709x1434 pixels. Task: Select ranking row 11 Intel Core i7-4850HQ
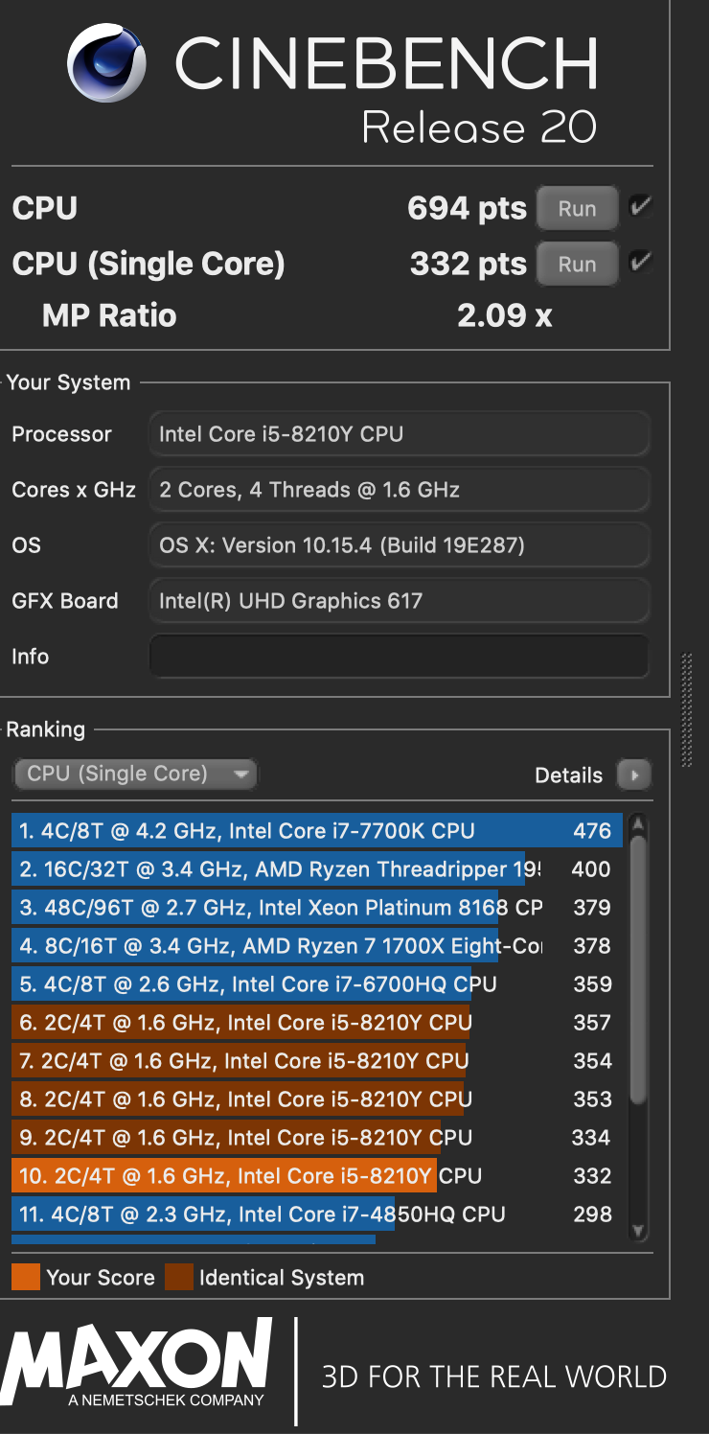point(317,1214)
